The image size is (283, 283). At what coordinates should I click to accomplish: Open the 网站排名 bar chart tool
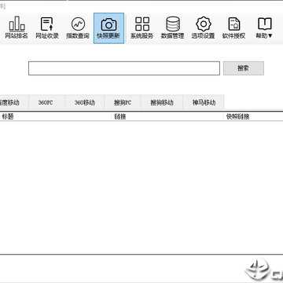point(17,28)
